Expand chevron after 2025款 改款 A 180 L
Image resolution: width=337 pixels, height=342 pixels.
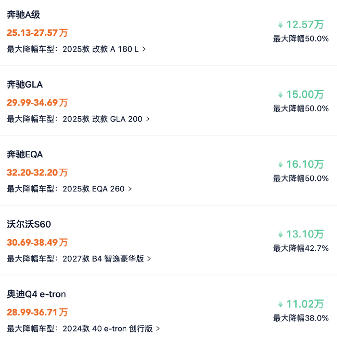tap(144, 49)
